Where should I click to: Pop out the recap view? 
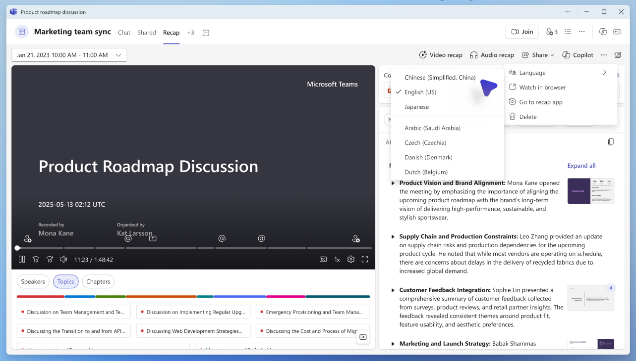click(618, 55)
